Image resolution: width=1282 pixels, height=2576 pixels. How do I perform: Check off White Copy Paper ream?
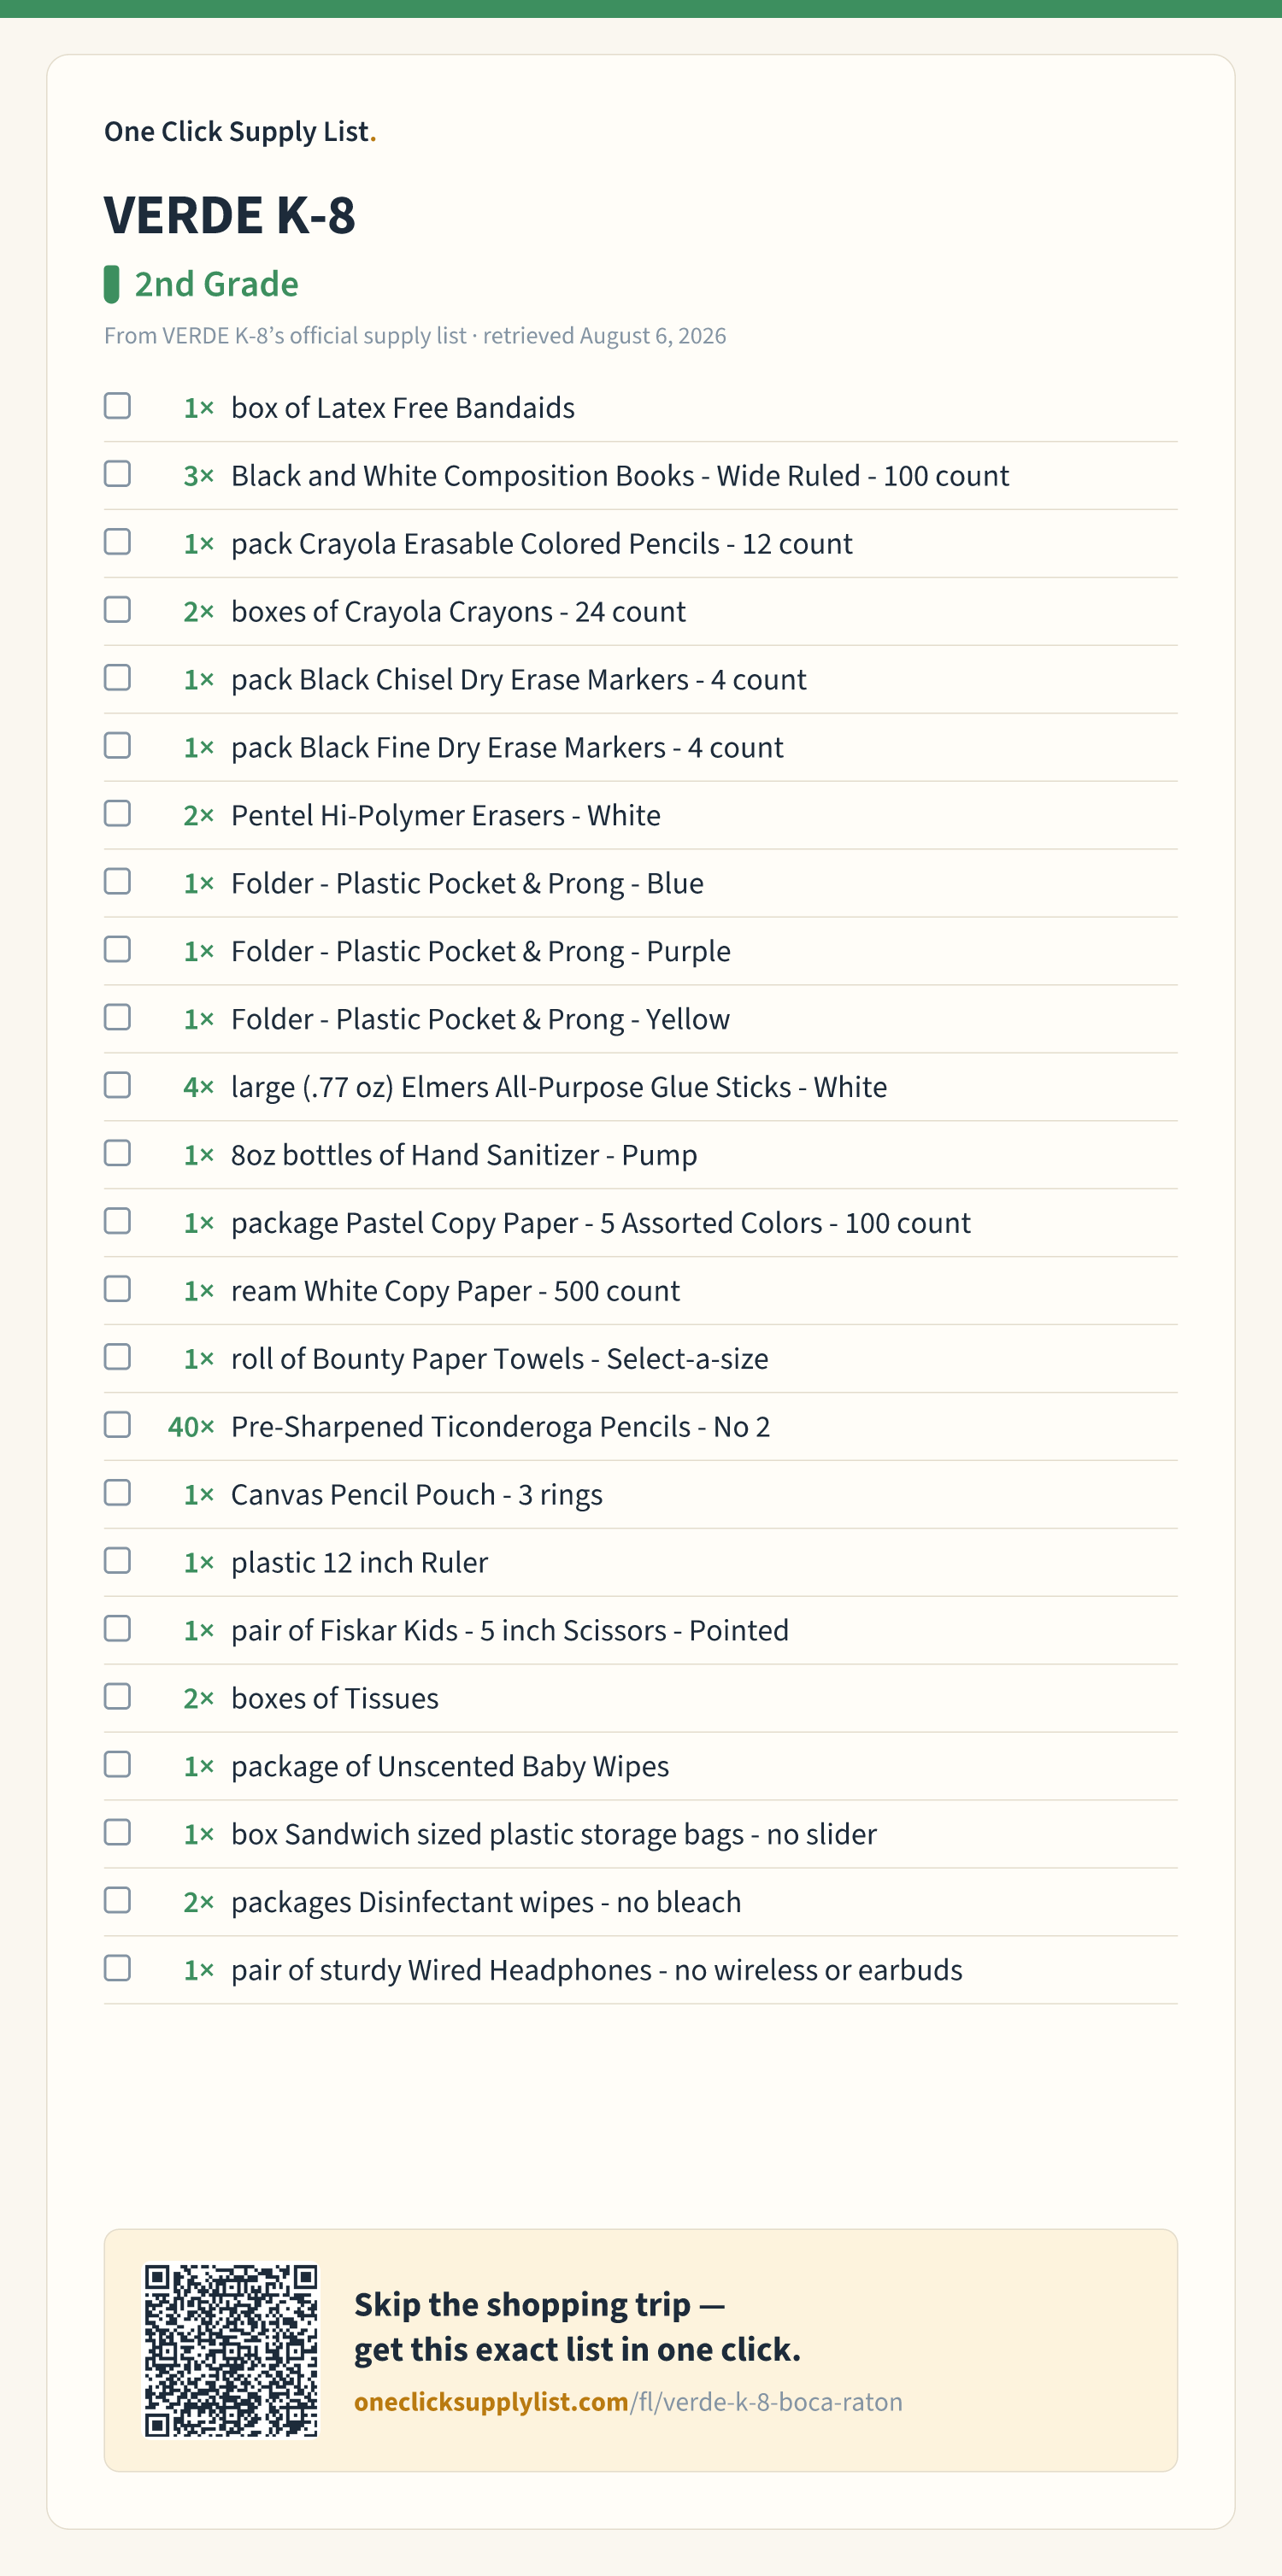pos(117,1290)
